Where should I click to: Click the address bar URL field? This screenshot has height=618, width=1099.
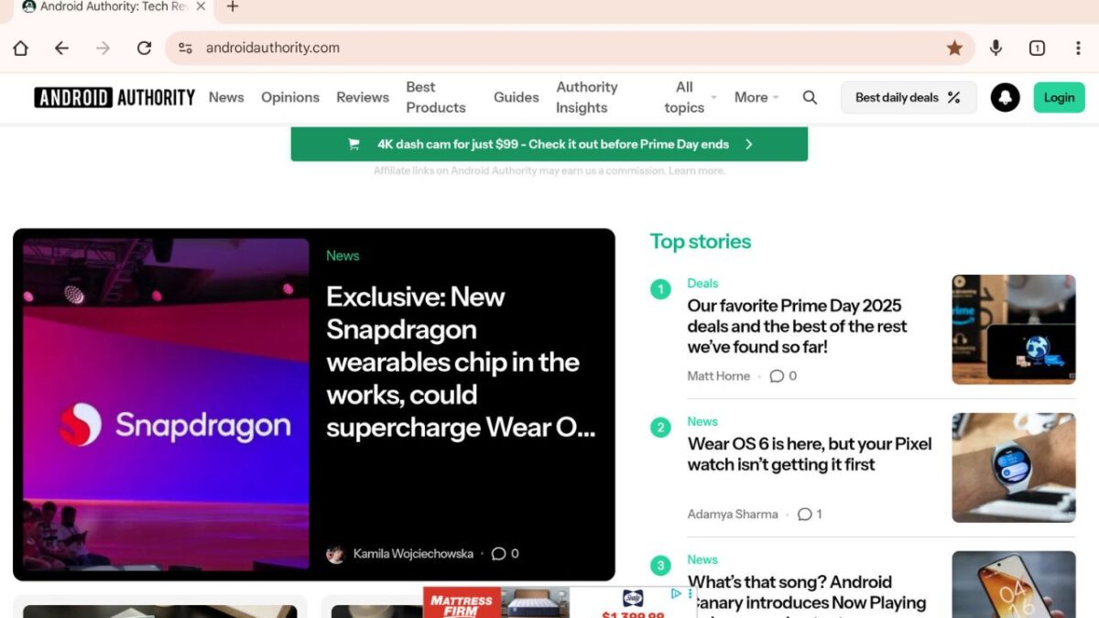coord(549,49)
